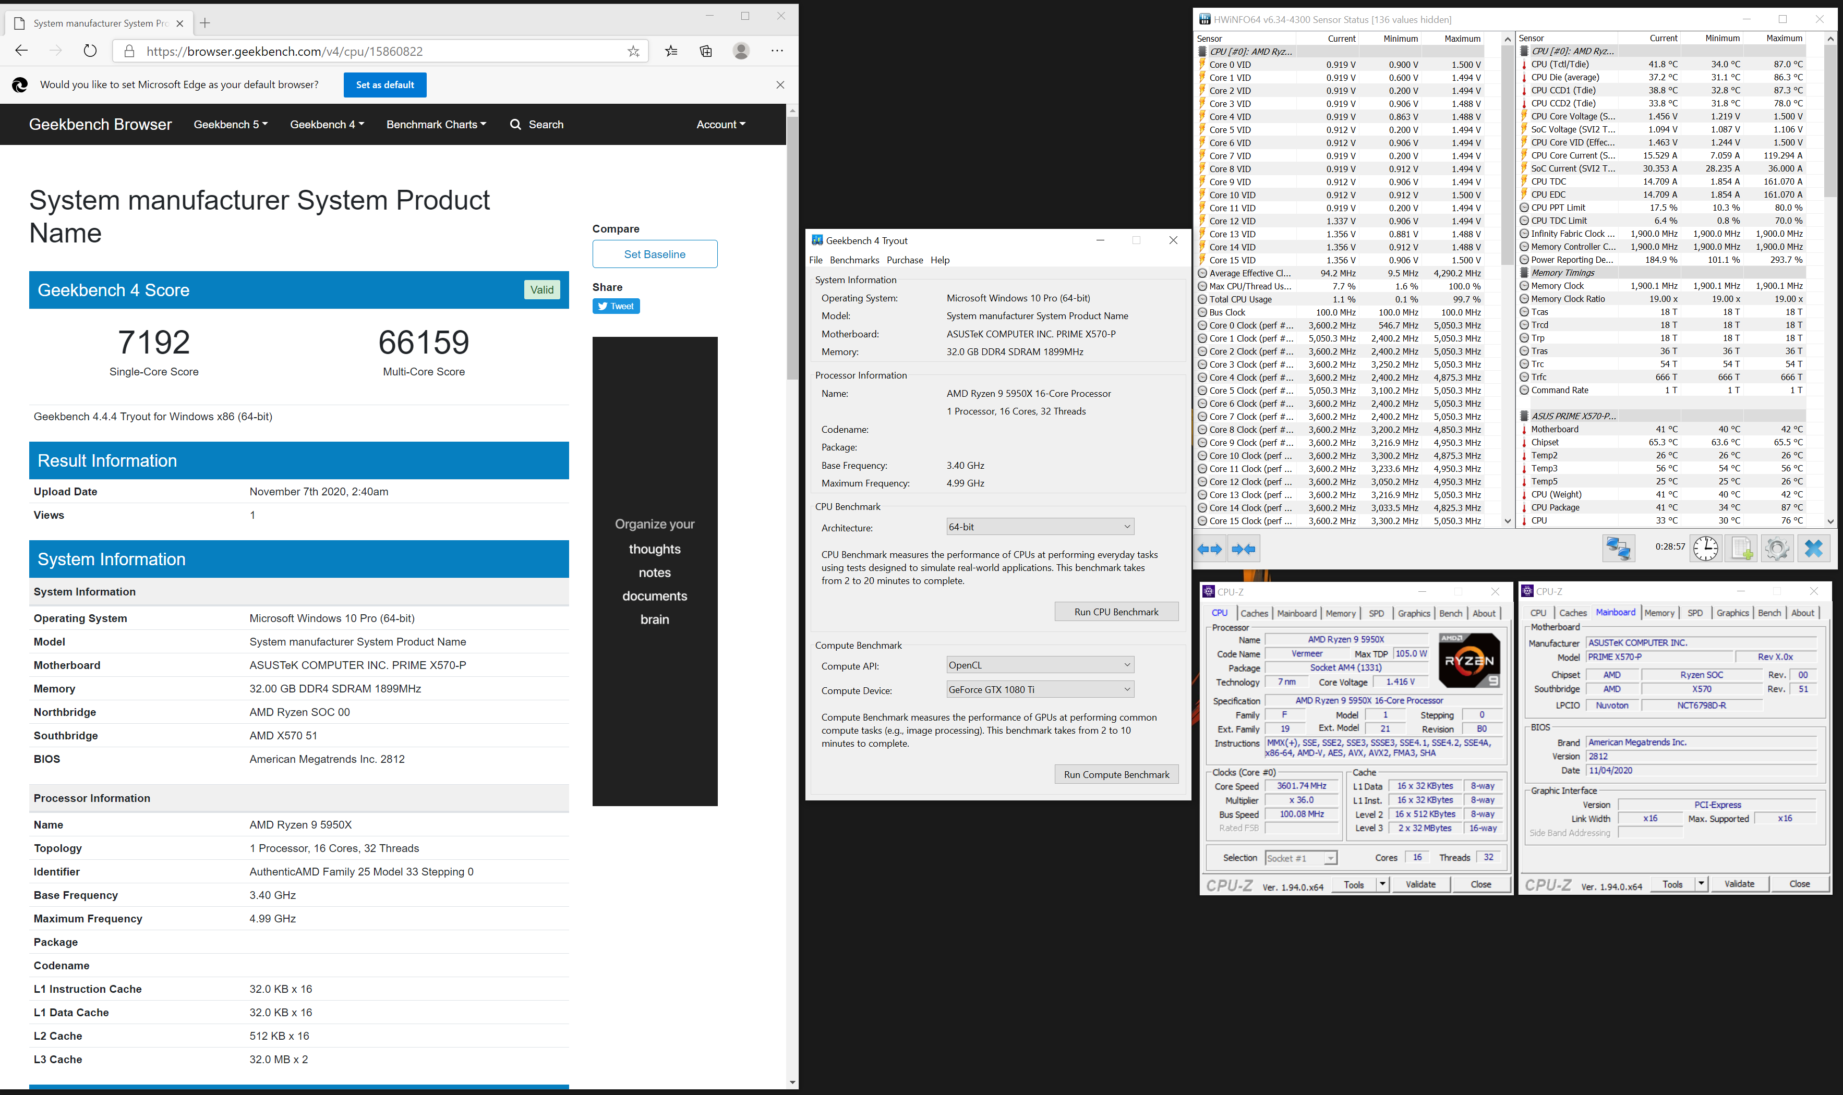Open the Edge Collections icon
Screen dimensions: 1843x1095
[x=706, y=51]
